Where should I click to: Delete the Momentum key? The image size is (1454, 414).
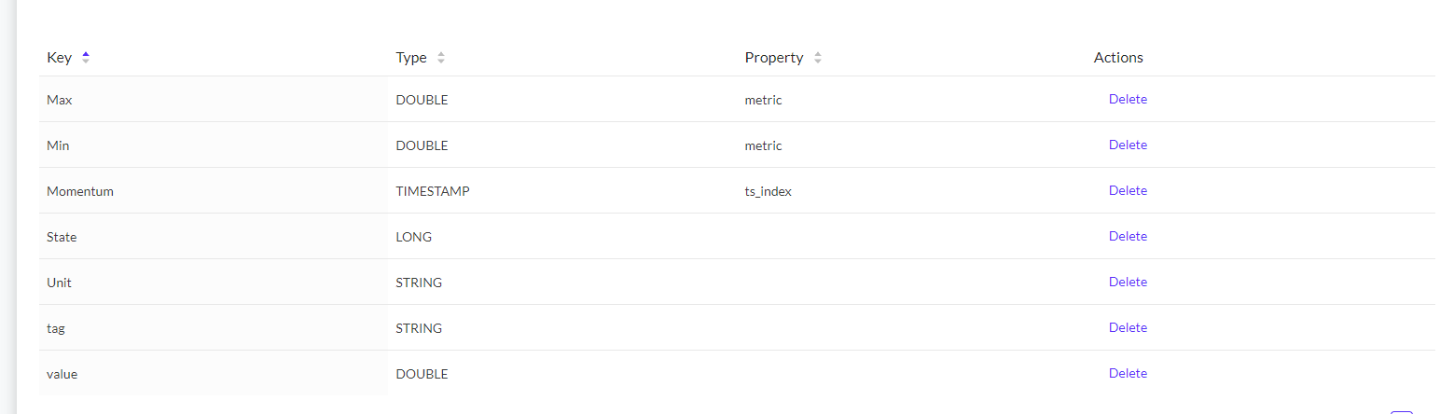pos(1128,190)
